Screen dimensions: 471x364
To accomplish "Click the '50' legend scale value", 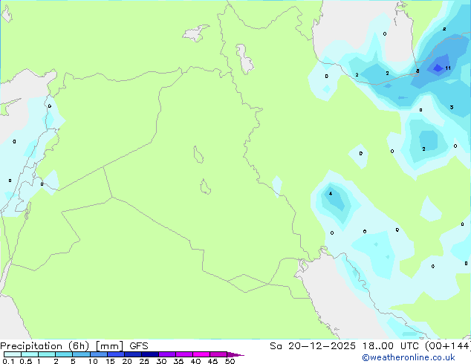I will click(230, 361).
